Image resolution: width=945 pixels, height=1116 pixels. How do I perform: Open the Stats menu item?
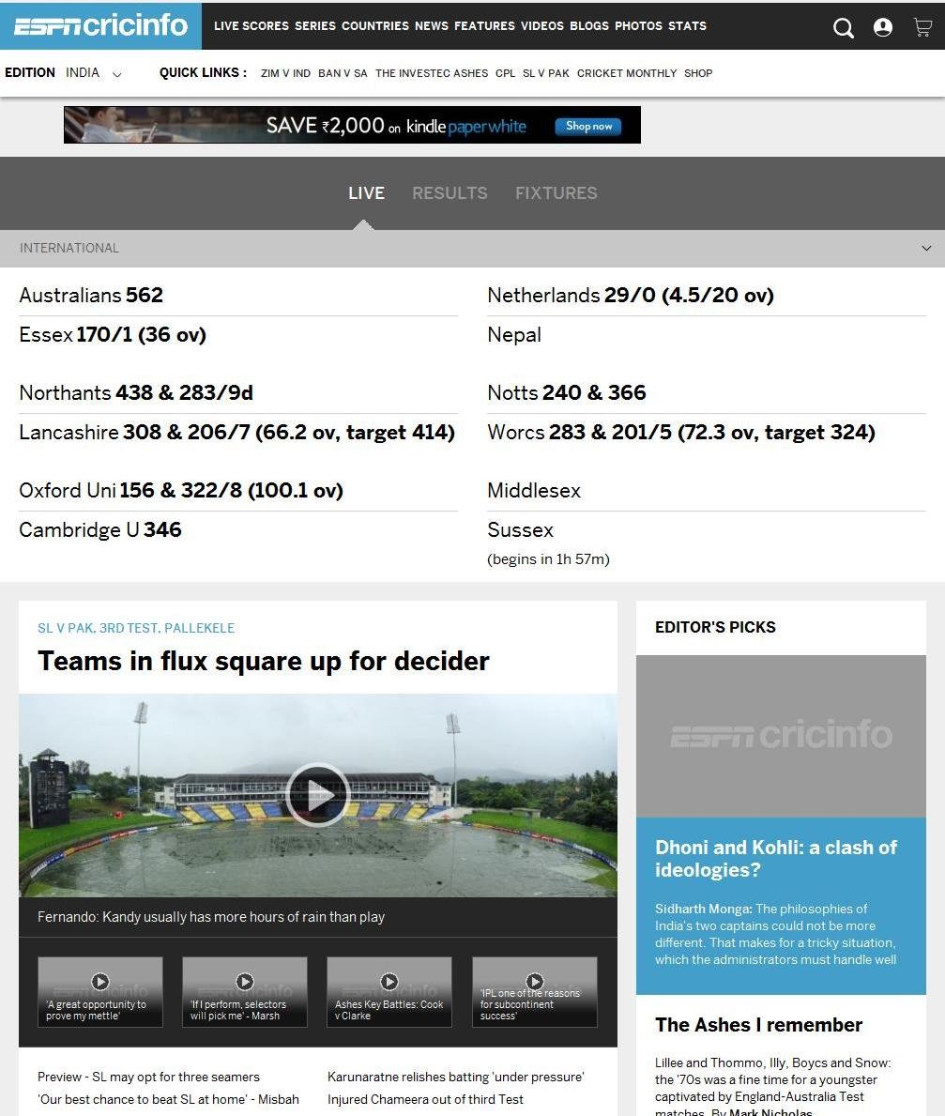click(687, 26)
